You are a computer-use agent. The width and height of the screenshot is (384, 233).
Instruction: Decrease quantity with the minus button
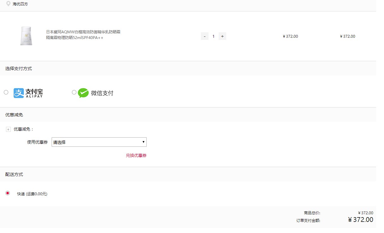coord(205,36)
